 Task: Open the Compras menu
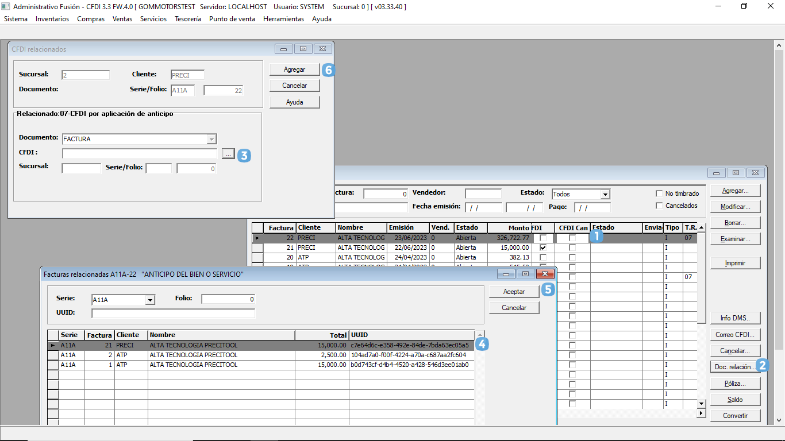91,19
